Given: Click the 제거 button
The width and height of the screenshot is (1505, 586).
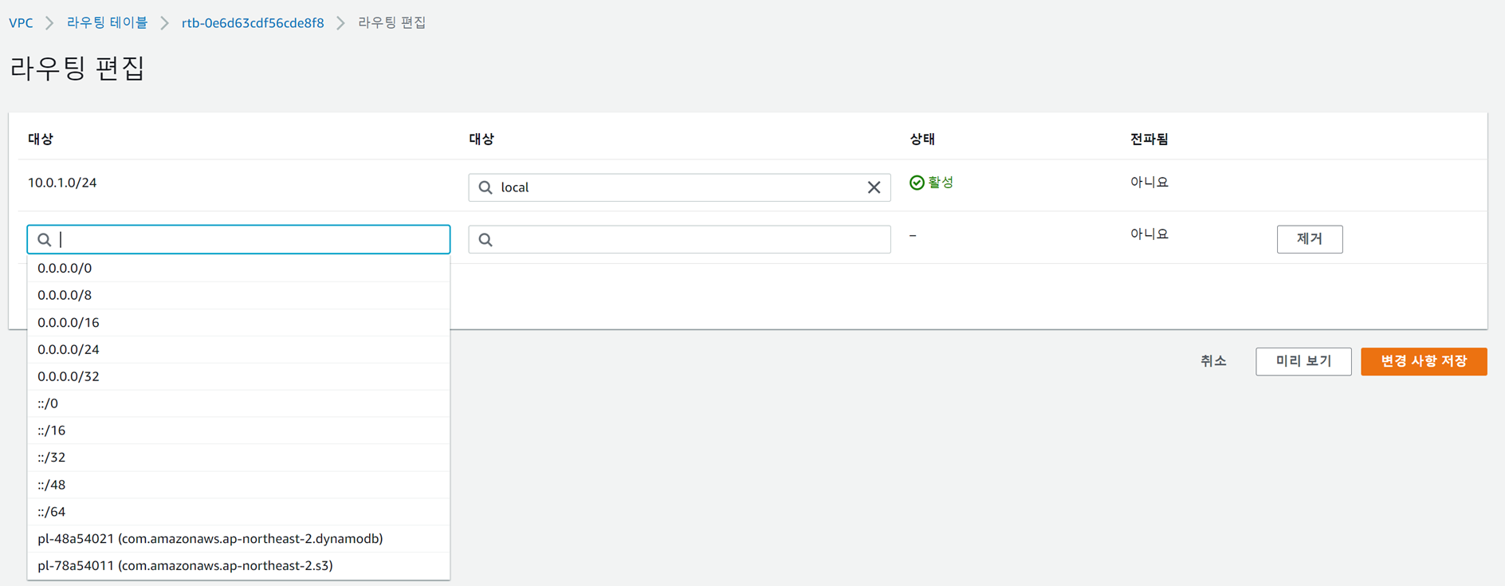Looking at the screenshot, I should (x=1309, y=239).
